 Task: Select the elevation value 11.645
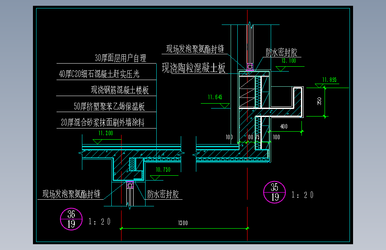[215, 97]
